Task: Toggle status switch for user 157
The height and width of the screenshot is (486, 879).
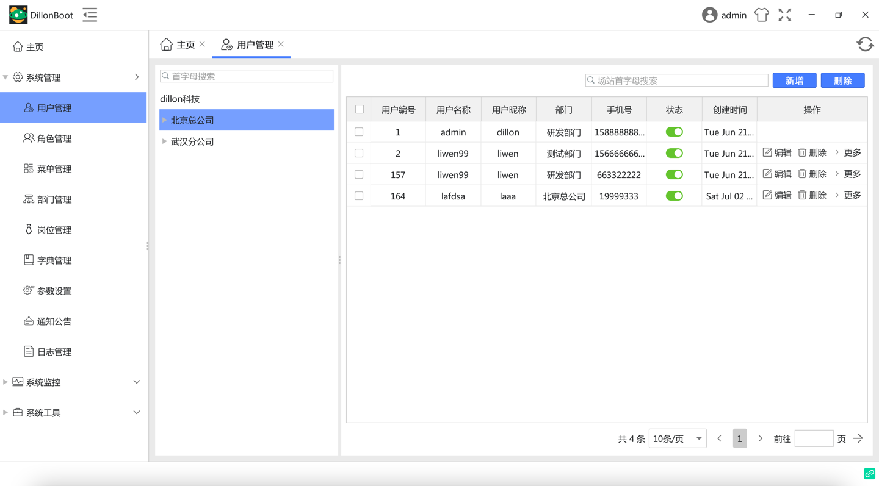Action: point(674,174)
